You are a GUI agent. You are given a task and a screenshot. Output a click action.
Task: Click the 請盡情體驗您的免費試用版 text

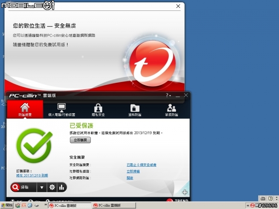(41, 44)
